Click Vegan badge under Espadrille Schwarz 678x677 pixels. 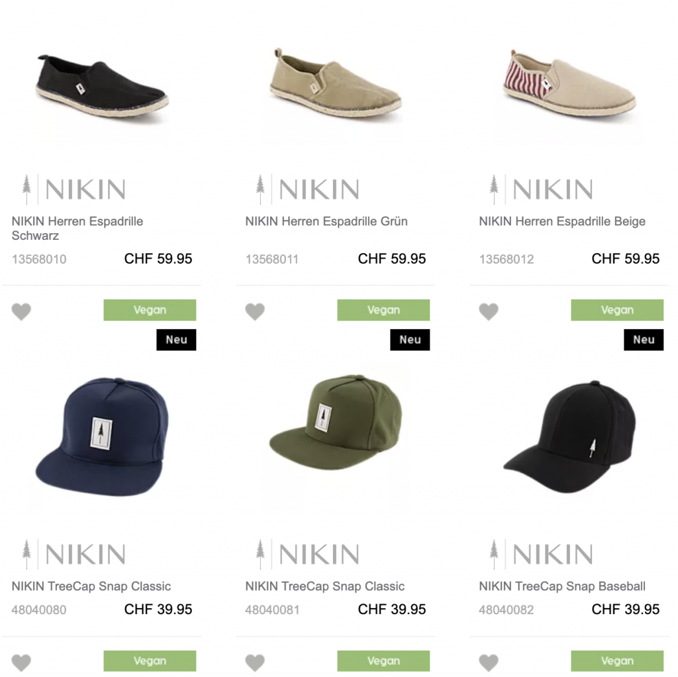150,310
